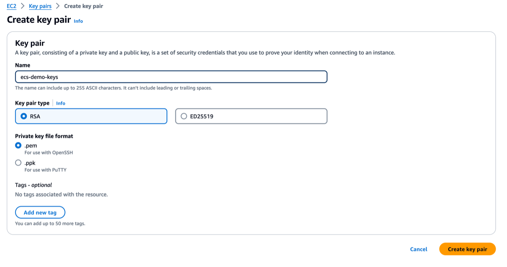Open Info next to Create key pair heading
This screenshot has width=507, height=267.
[x=78, y=21]
